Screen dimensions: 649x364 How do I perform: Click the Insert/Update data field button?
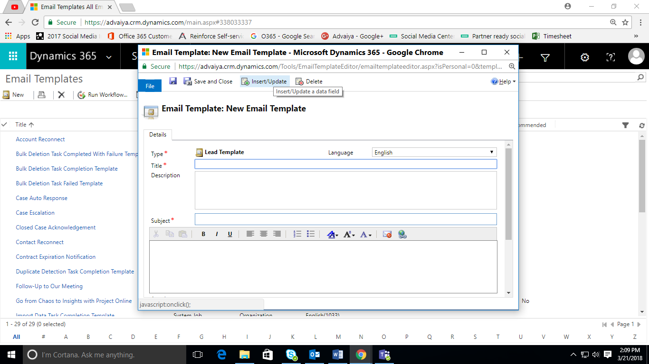[x=264, y=82]
